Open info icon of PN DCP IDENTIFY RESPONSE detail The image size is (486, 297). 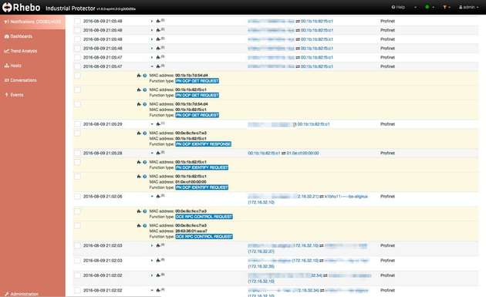tap(144, 133)
